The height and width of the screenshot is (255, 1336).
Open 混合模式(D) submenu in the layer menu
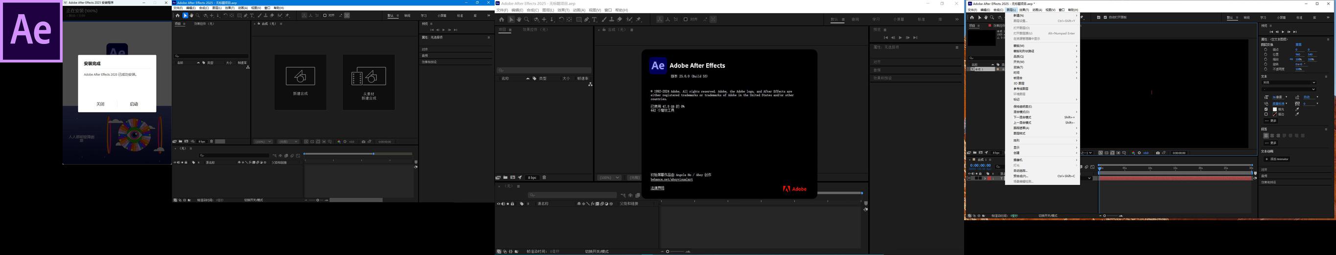tap(1042, 112)
